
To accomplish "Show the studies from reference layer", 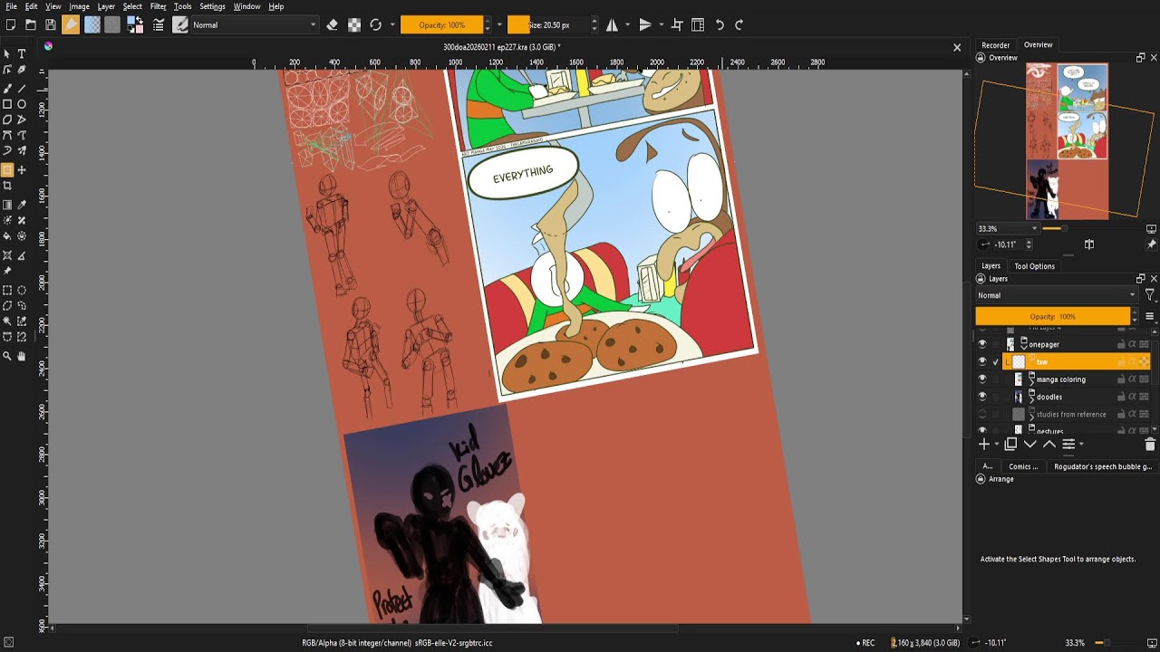I will (x=981, y=415).
